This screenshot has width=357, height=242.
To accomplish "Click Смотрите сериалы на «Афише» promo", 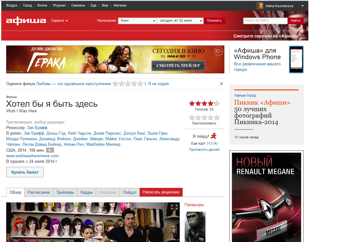I will coord(266,36).
